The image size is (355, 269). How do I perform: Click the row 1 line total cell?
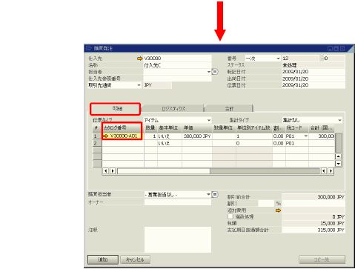point(322,136)
